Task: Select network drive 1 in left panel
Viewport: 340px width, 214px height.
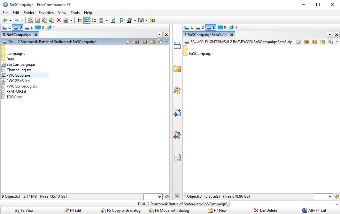Action: [x=51, y=27]
